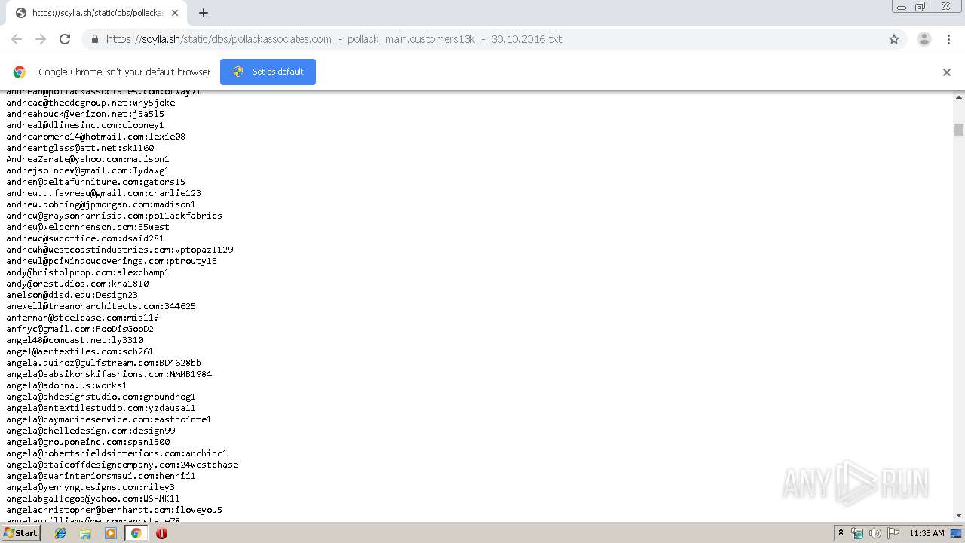Open the Chrome three-dot menu
This screenshot has width=965, height=543.
click(948, 39)
